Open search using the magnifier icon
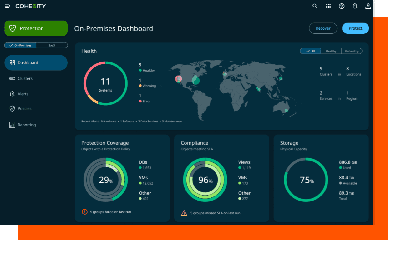 click(315, 6)
